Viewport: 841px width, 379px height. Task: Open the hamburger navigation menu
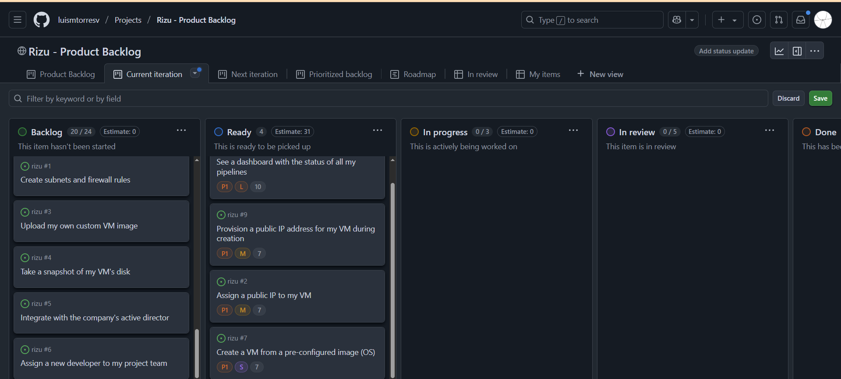click(18, 20)
